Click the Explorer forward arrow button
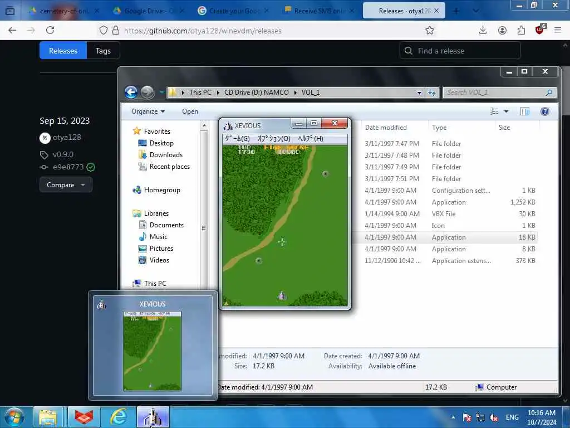The width and height of the screenshot is (570, 428). point(148,93)
